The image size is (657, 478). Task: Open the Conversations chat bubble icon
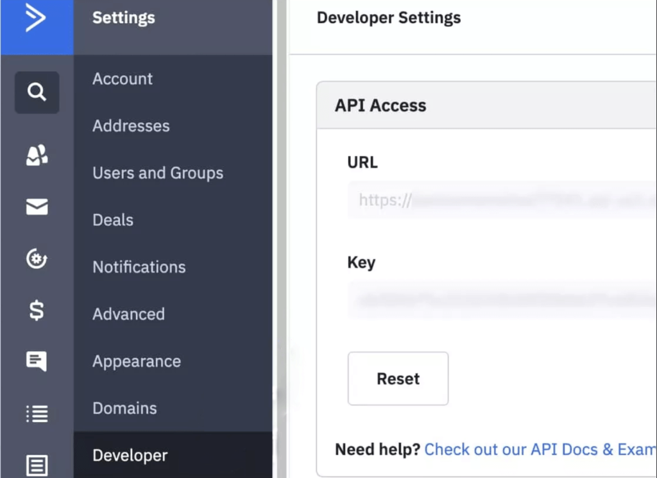pyautogui.click(x=37, y=361)
